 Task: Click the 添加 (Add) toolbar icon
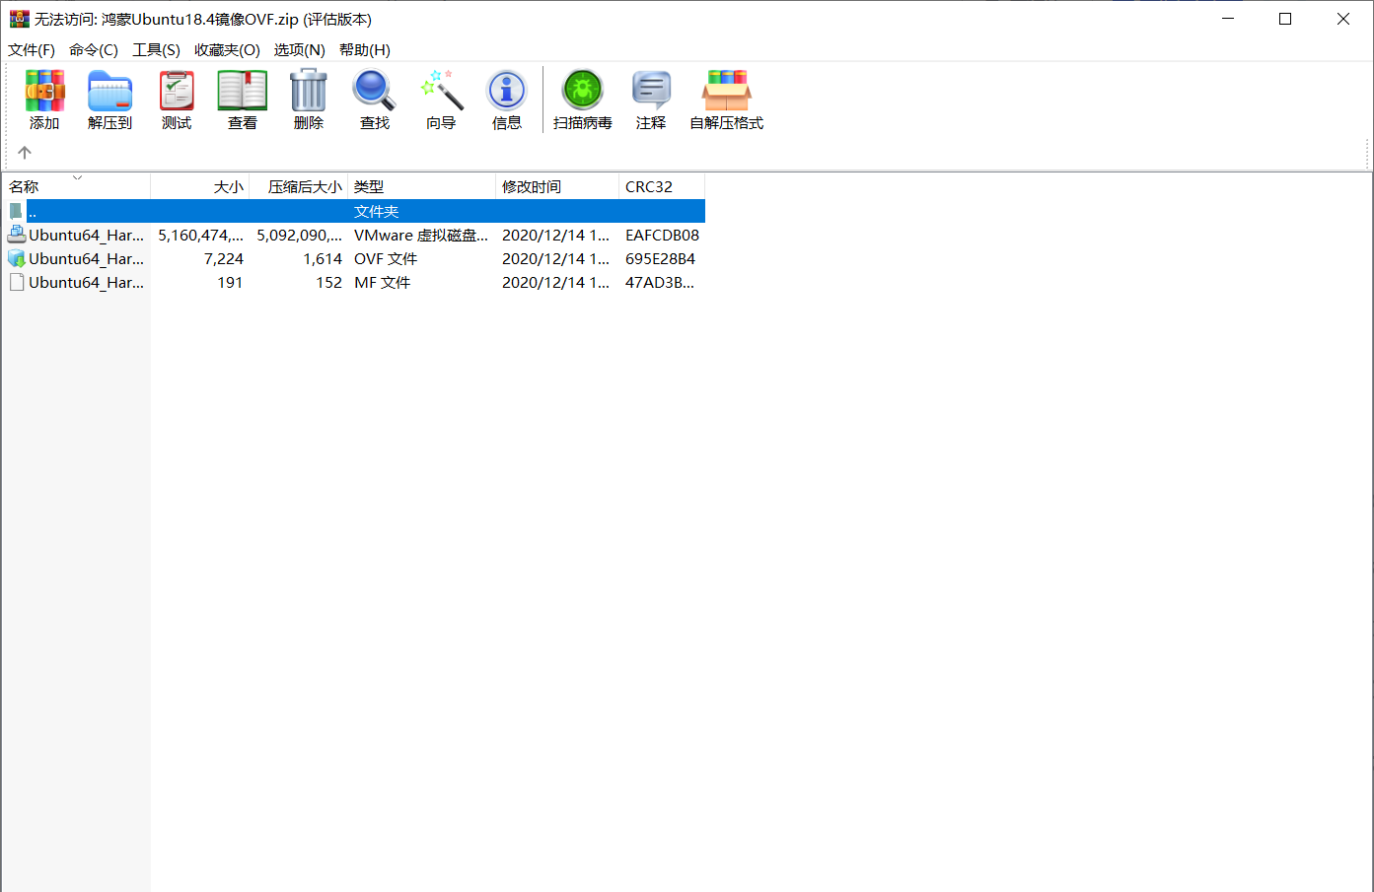tap(44, 91)
